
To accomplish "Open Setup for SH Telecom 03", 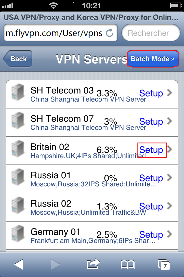I will click(x=151, y=93).
